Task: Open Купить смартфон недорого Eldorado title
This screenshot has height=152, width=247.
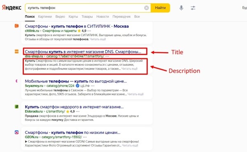Action: pyautogui.click(x=74, y=107)
